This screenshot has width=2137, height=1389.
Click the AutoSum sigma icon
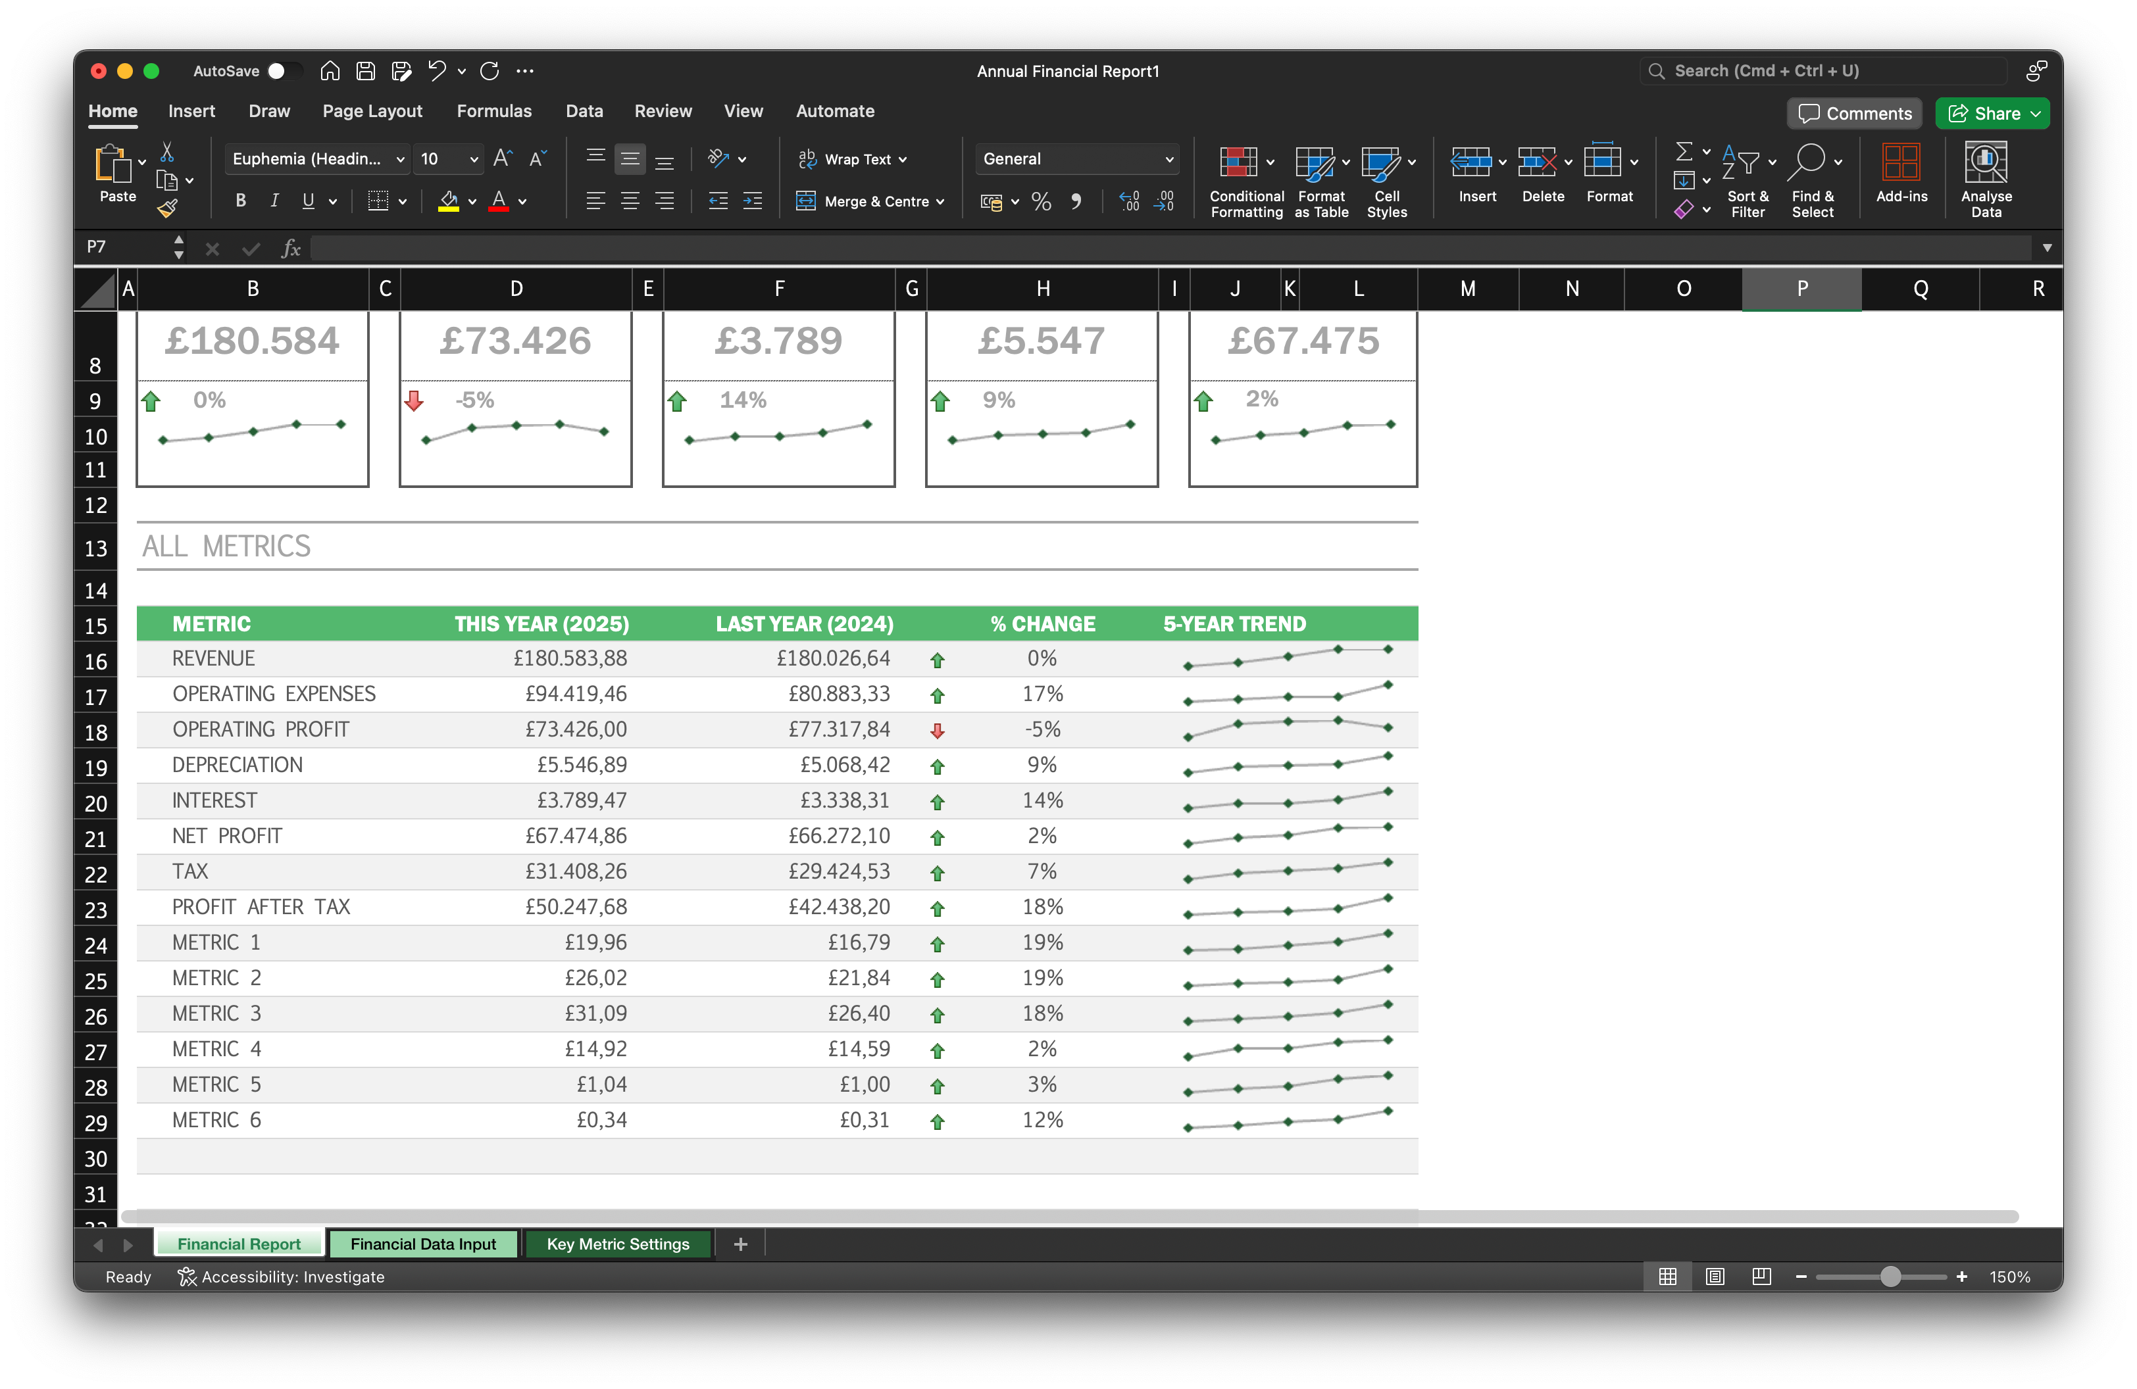pyautogui.click(x=1684, y=151)
